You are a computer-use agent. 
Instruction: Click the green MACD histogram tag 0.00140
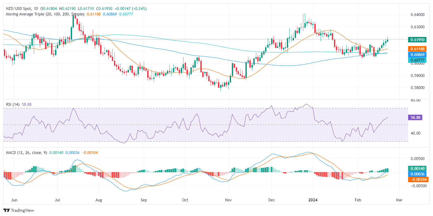417,169
